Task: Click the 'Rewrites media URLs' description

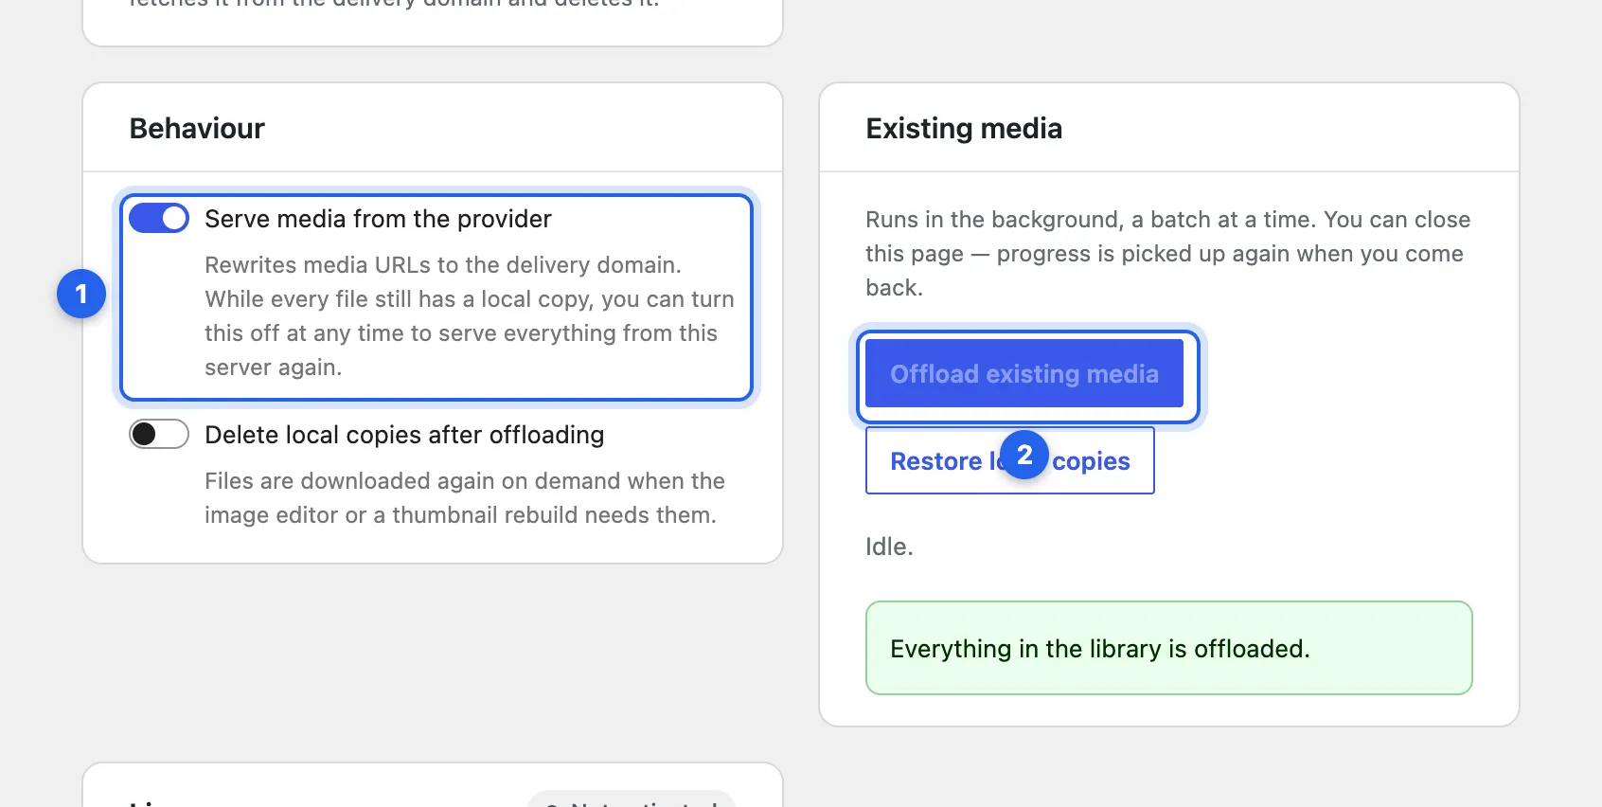Action: (x=470, y=316)
